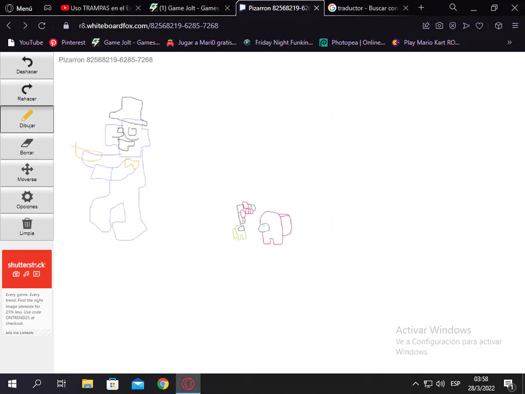Open the Pinterest bookmark

pyautogui.click(x=67, y=43)
